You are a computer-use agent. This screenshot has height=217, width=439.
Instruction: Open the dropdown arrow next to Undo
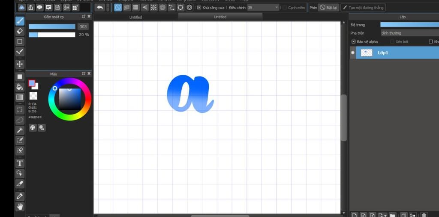pos(108,8)
